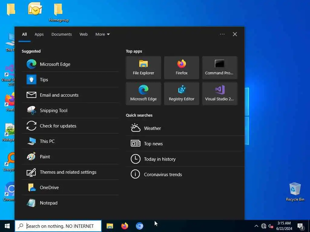
Task: Open Firefox on the taskbar
Action: (x=124, y=226)
